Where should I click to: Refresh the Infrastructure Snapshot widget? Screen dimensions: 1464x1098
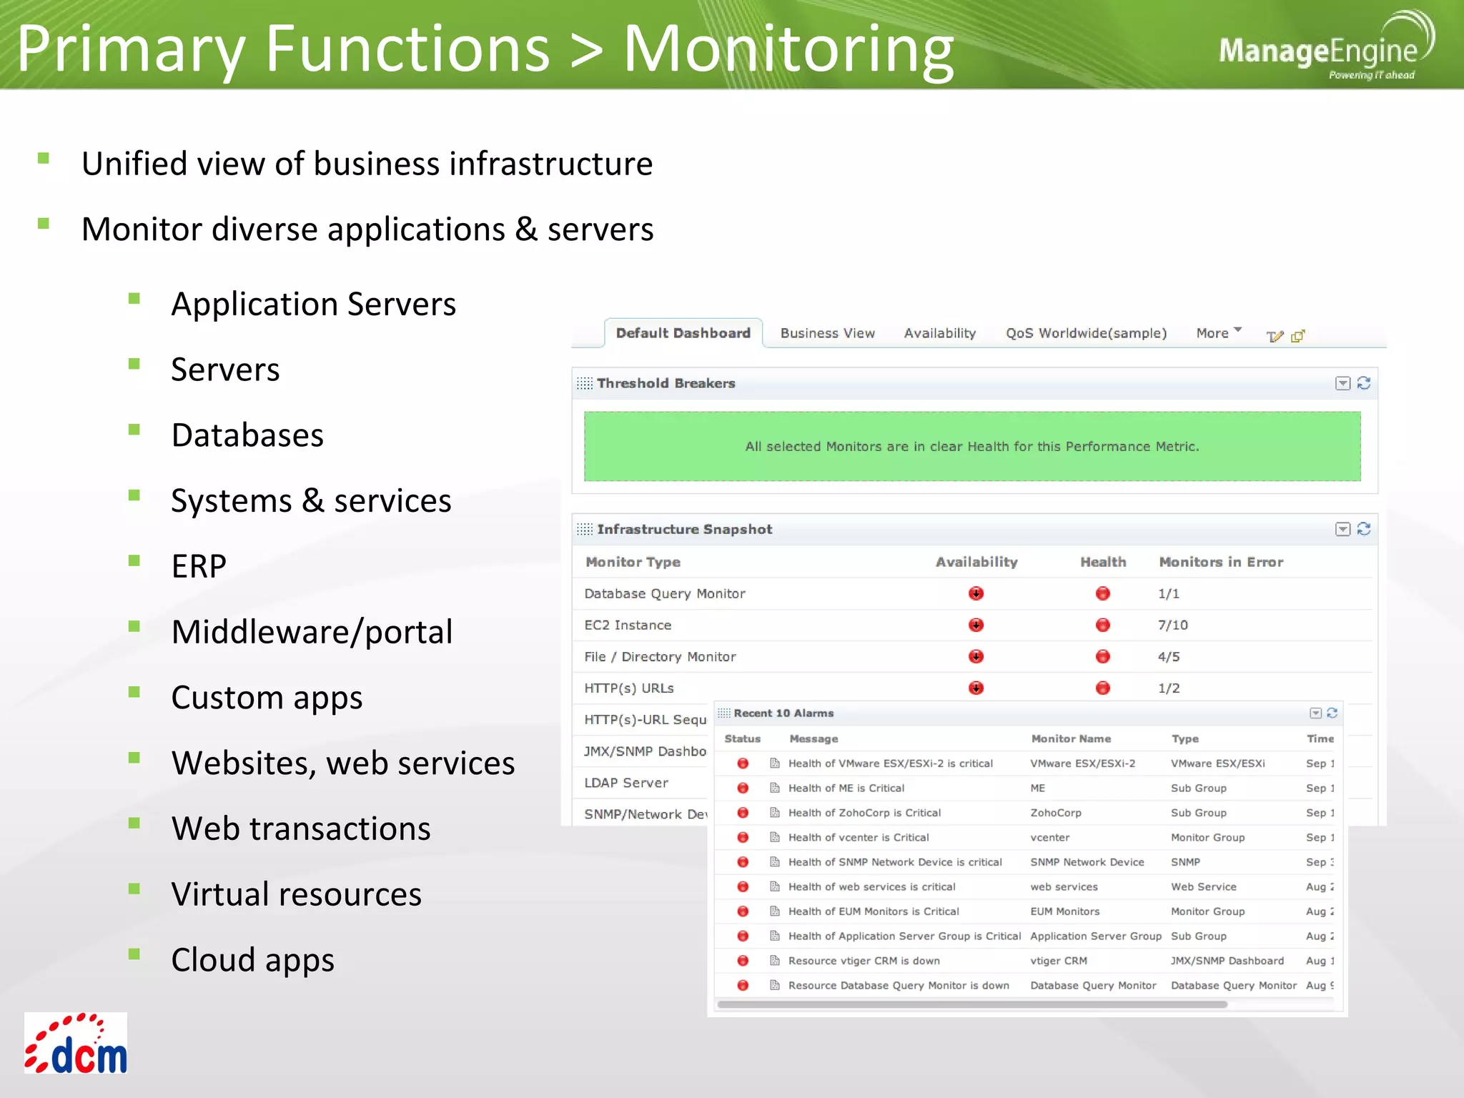(1364, 529)
